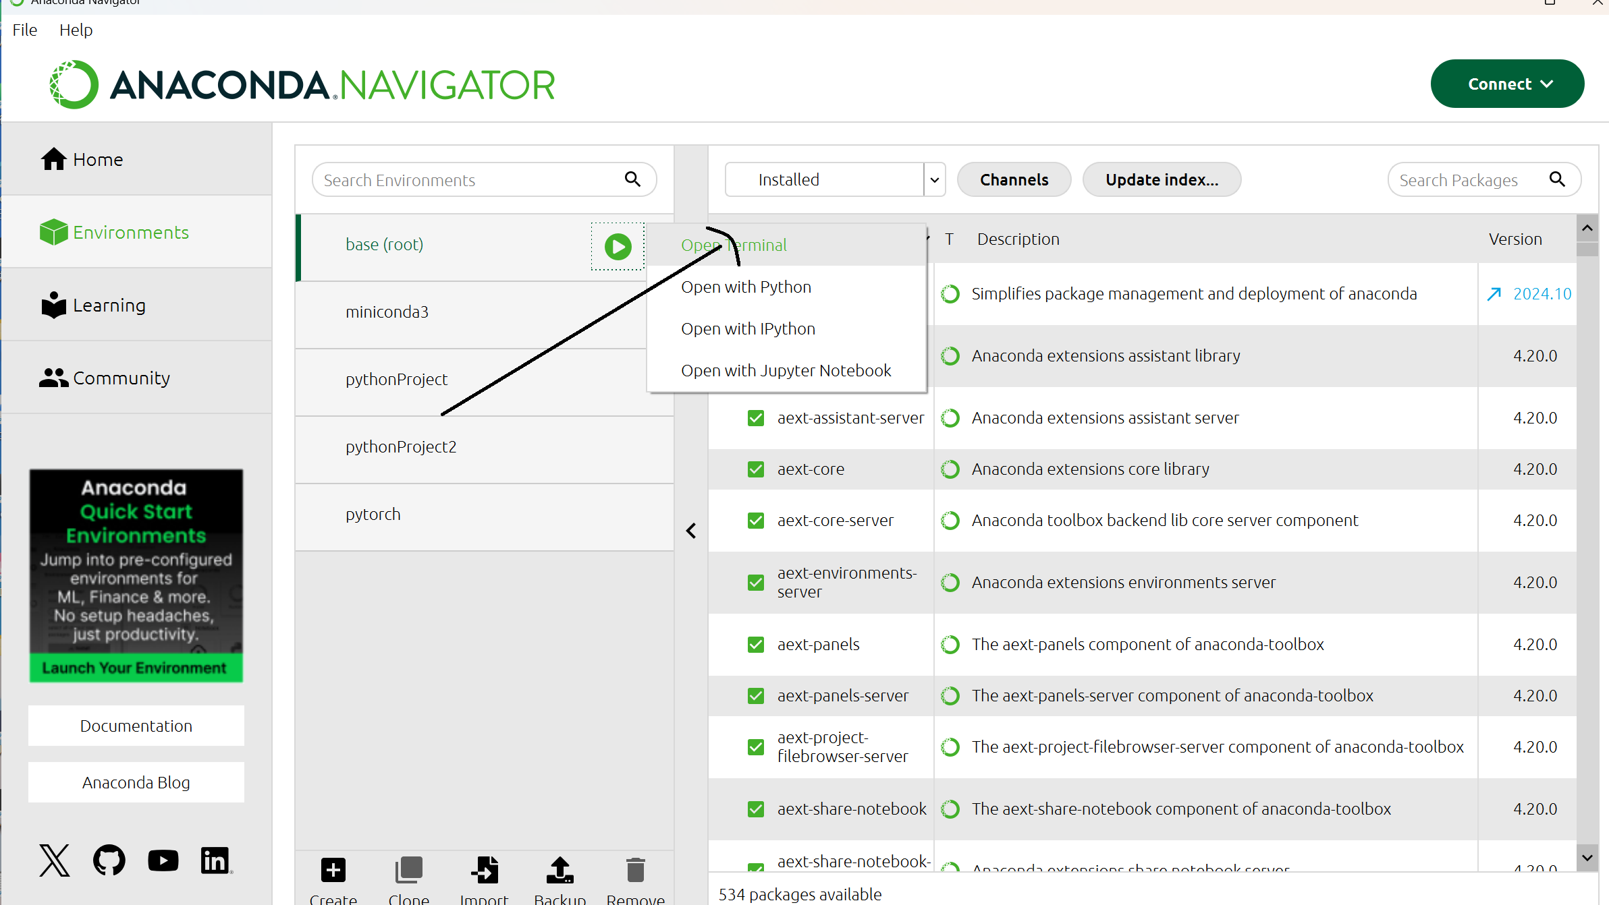Open the X (Twitter) social link
Image resolution: width=1609 pixels, height=905 pixels.
pos(55,860)
